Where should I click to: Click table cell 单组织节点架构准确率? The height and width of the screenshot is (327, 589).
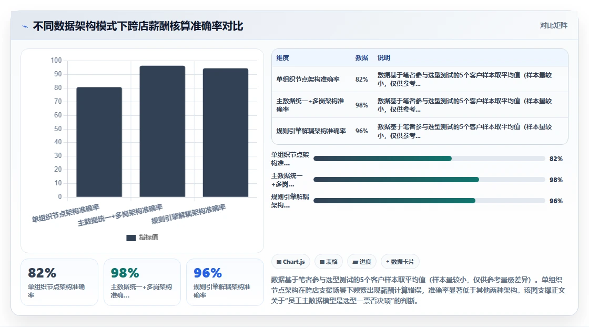point(308,80)
